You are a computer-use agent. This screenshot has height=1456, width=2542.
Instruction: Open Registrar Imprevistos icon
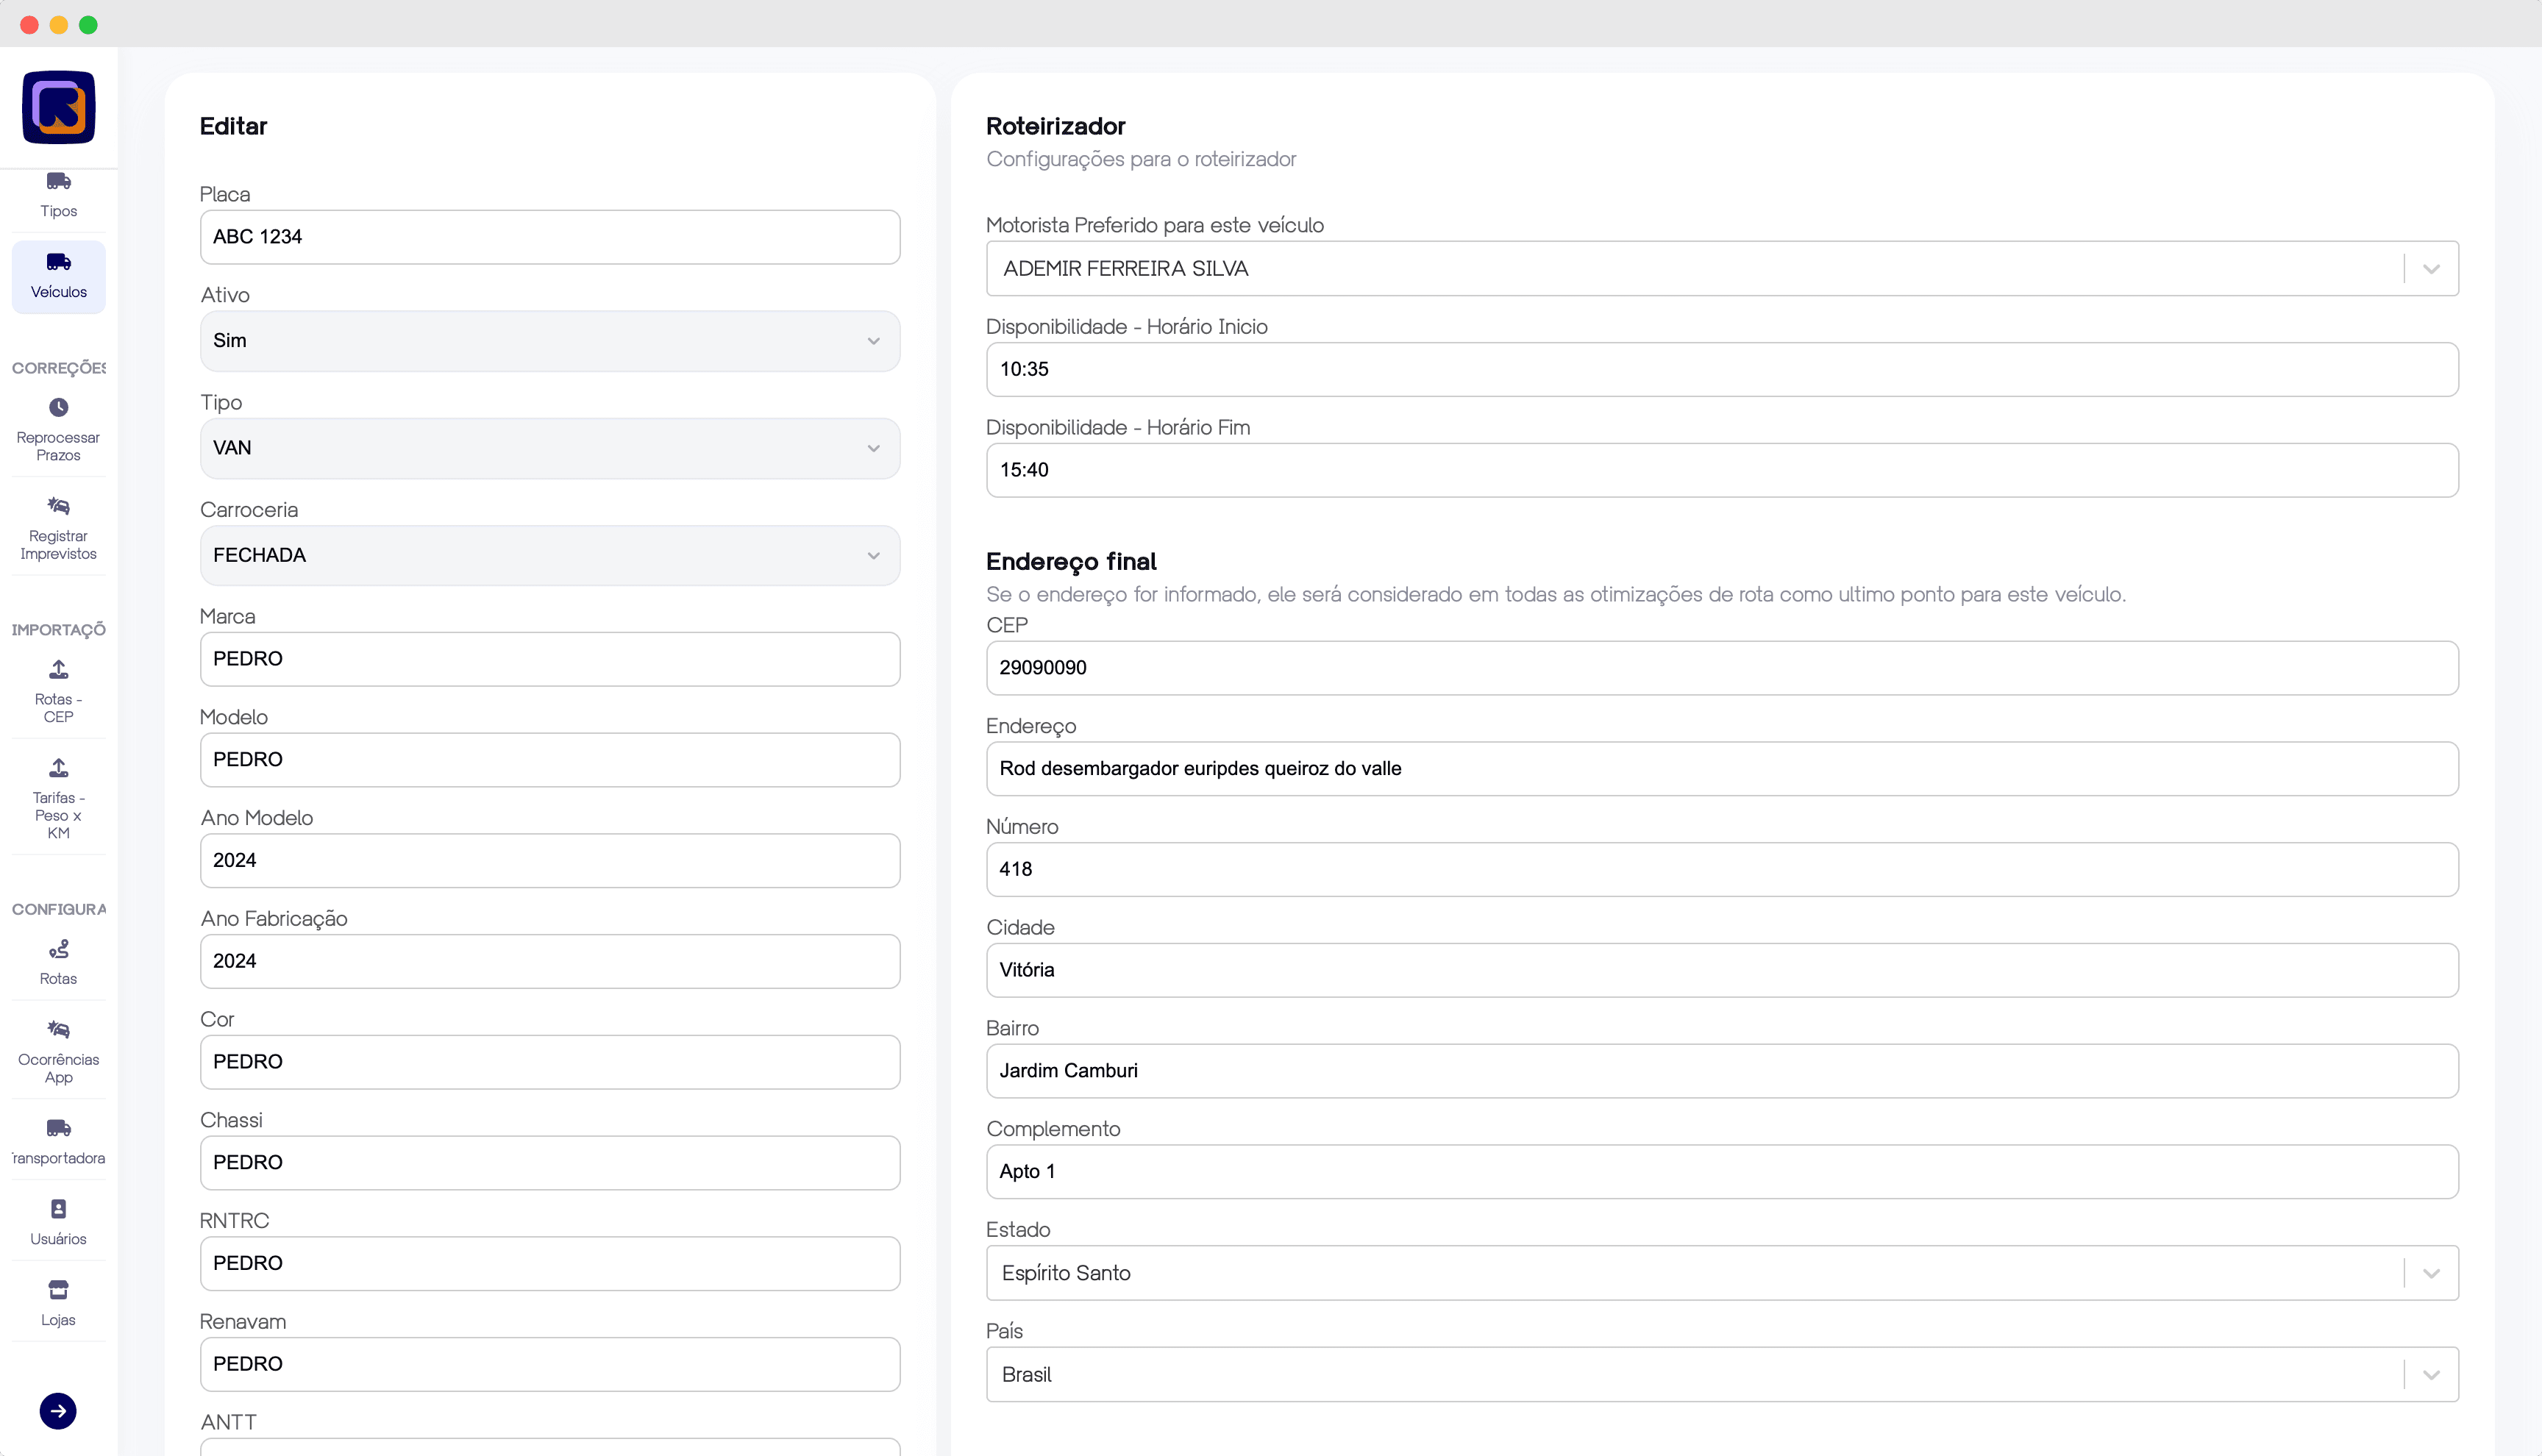pyautogui.click(x=58, y=506)
